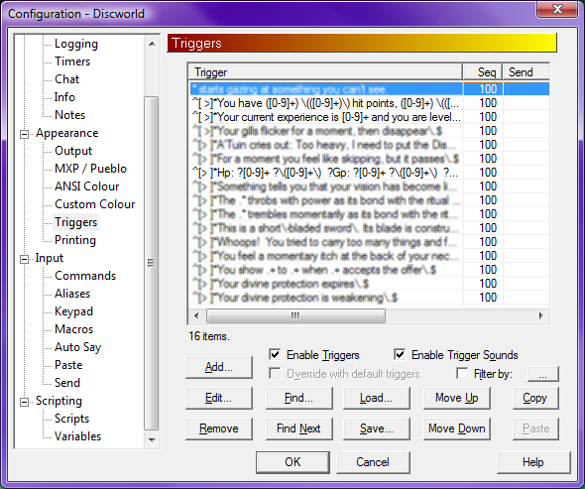Click Override with default triggers checkbox
This screenshot has height=489, width=585.
pos(275,373)
